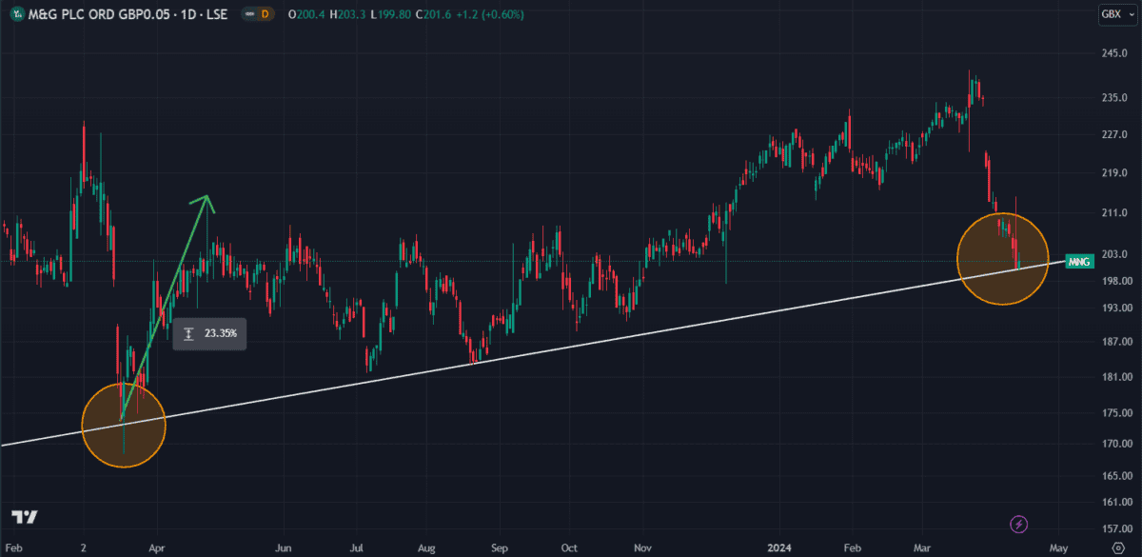Select the 23.35% price range label

pos(210,334)
